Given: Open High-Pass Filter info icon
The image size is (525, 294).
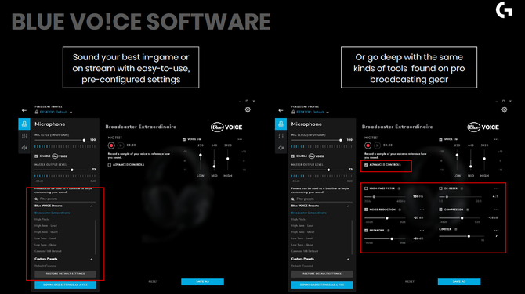Looking at the screenshot, I should click(399, 188).
